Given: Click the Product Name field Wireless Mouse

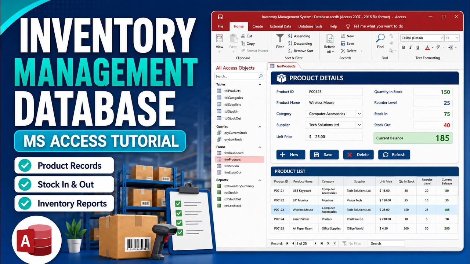Looking at the screenshot, I should 334,103.
